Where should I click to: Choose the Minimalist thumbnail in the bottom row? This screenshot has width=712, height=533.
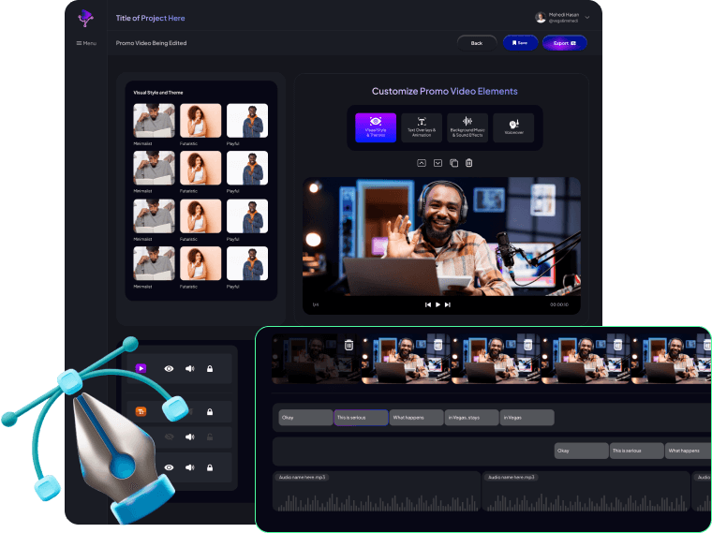pos(154,263)
